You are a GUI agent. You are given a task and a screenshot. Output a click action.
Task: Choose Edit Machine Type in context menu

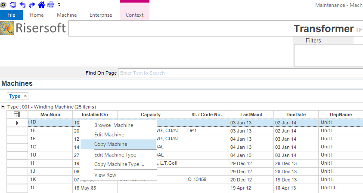click(x=115, y=155)
